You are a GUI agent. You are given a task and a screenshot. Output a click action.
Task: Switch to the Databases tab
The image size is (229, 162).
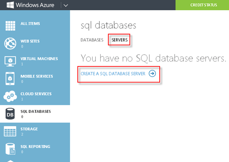click(92, 40)
